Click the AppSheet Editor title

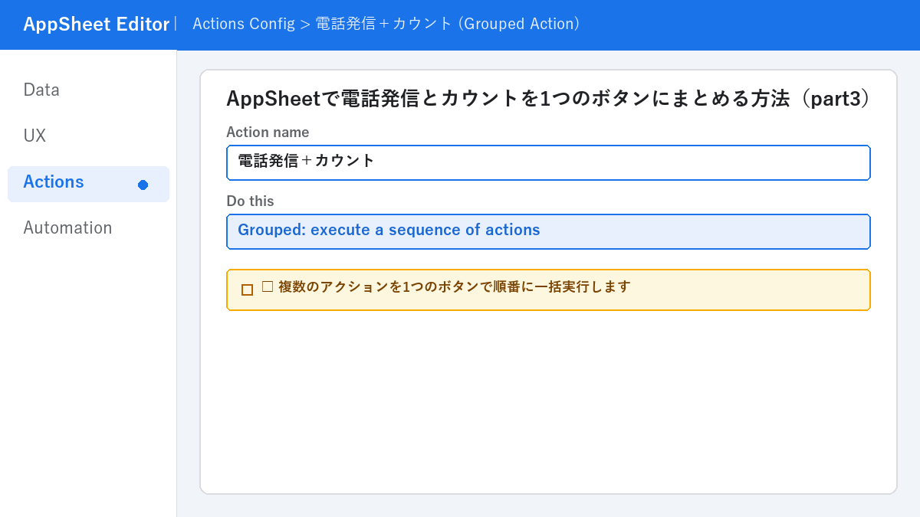pyautogui.click(x=96, y=24)
